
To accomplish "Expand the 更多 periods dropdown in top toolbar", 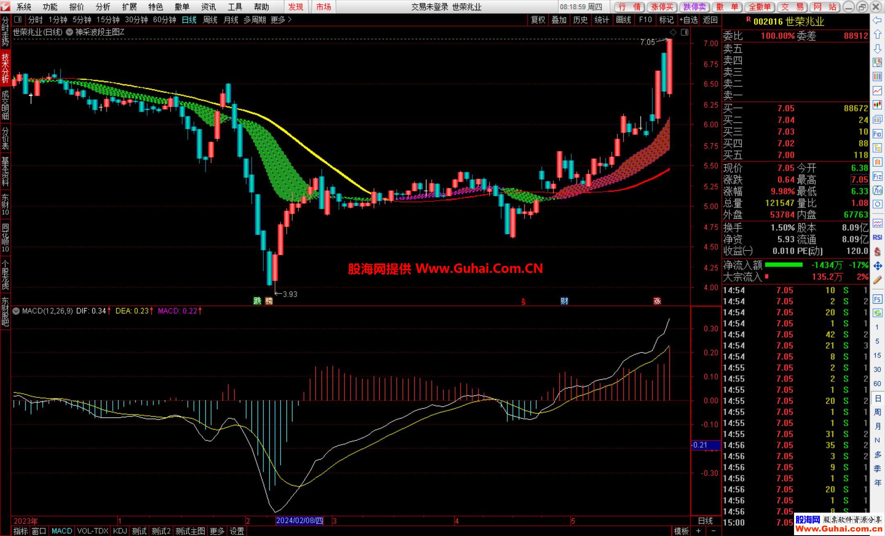I will pos(281,20).
